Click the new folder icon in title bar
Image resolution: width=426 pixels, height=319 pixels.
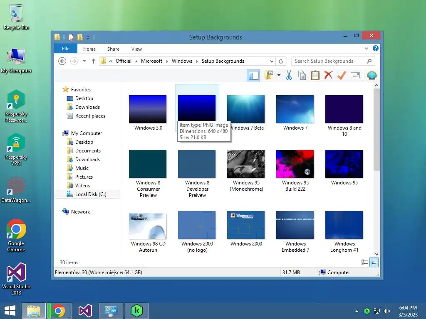pyautogui.click(x=80, y=37)
